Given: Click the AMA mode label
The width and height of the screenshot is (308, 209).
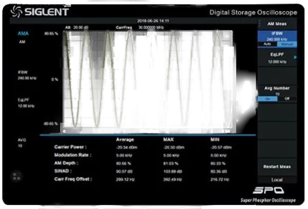Looking at the screenshot, I should [x=23, y=33].
